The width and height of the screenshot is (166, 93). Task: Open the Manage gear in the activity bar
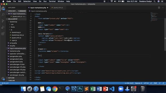pyautogui.click(x=3, y=79)
